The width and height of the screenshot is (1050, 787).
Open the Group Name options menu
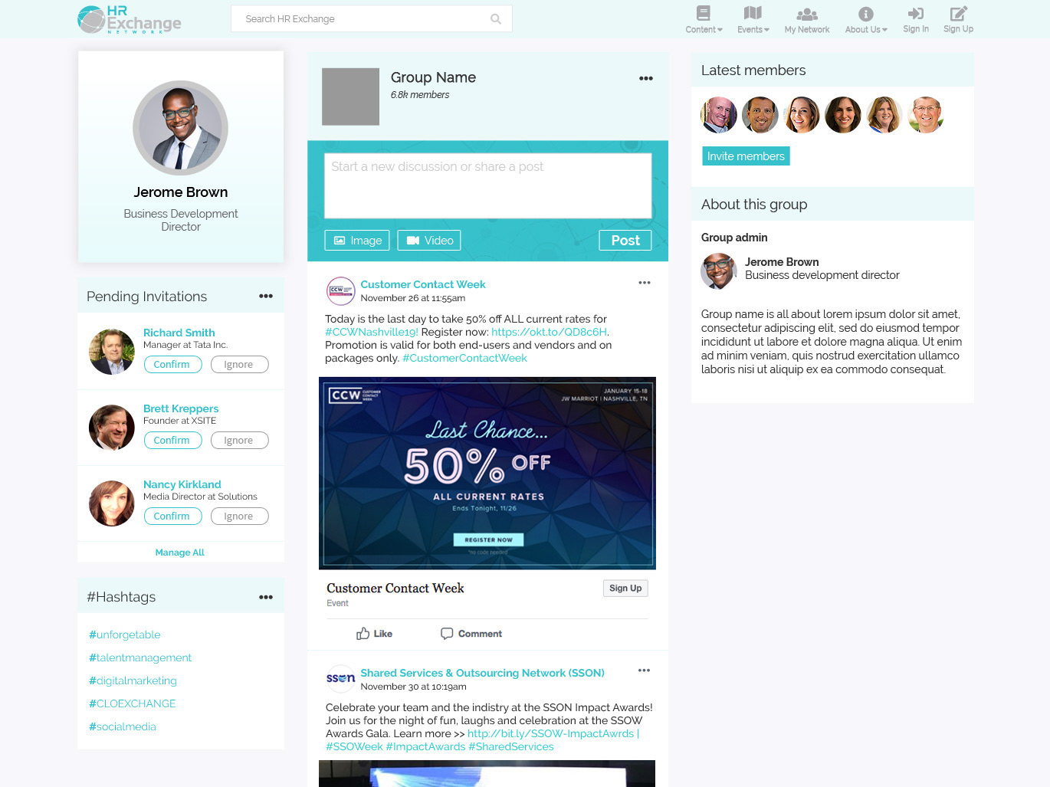click(646, 78)
